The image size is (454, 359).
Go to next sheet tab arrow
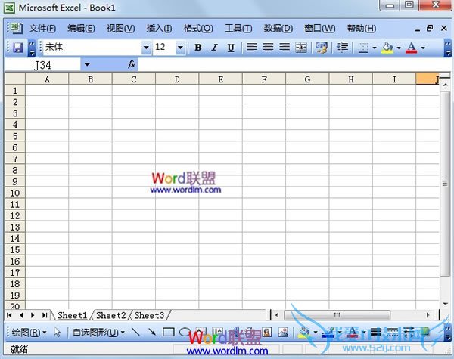click(x=33, y=315)
